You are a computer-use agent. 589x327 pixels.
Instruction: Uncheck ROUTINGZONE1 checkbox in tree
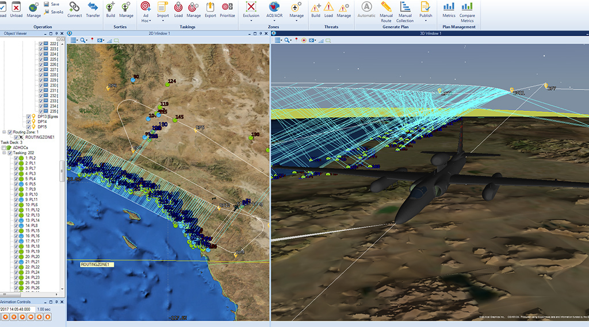click(x=17, y=137)
